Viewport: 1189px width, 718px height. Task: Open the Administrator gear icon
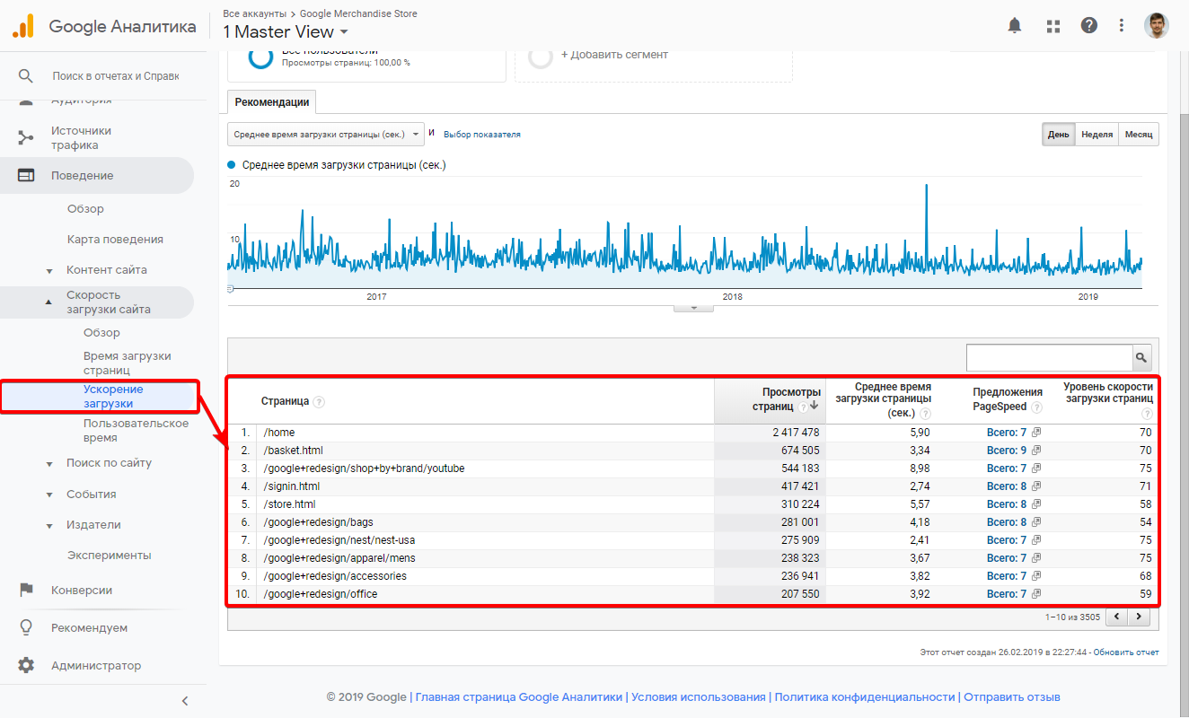pyautogui.click(x=26, y=665)
